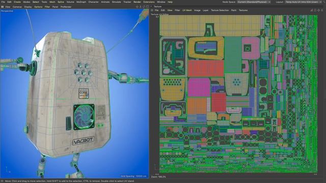
Task: Open the Extensions menu
Action: (149, 2)
